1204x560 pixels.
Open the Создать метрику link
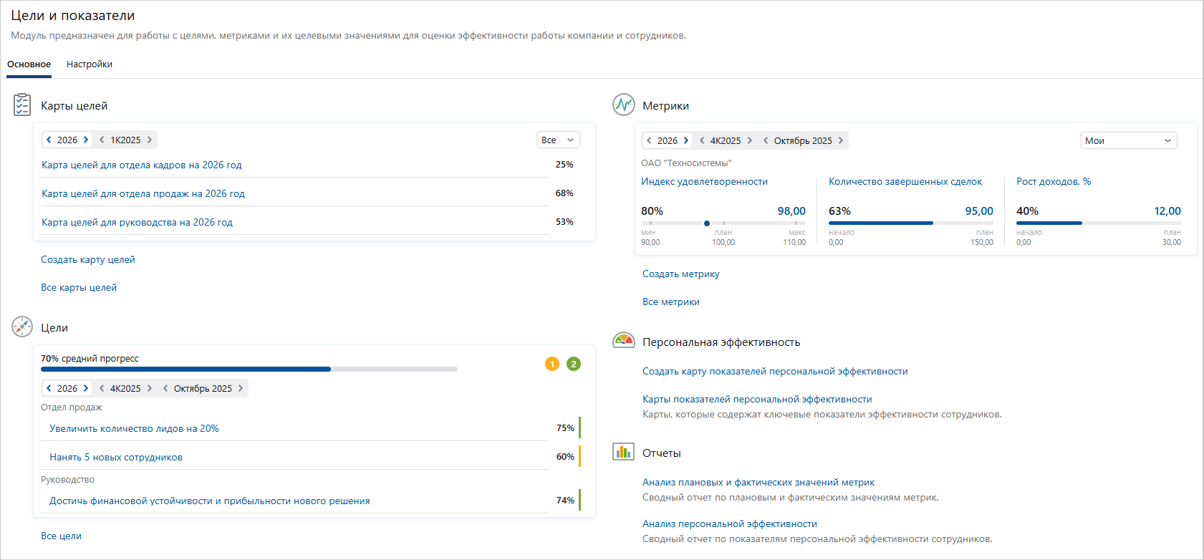(x=681, y=274)
